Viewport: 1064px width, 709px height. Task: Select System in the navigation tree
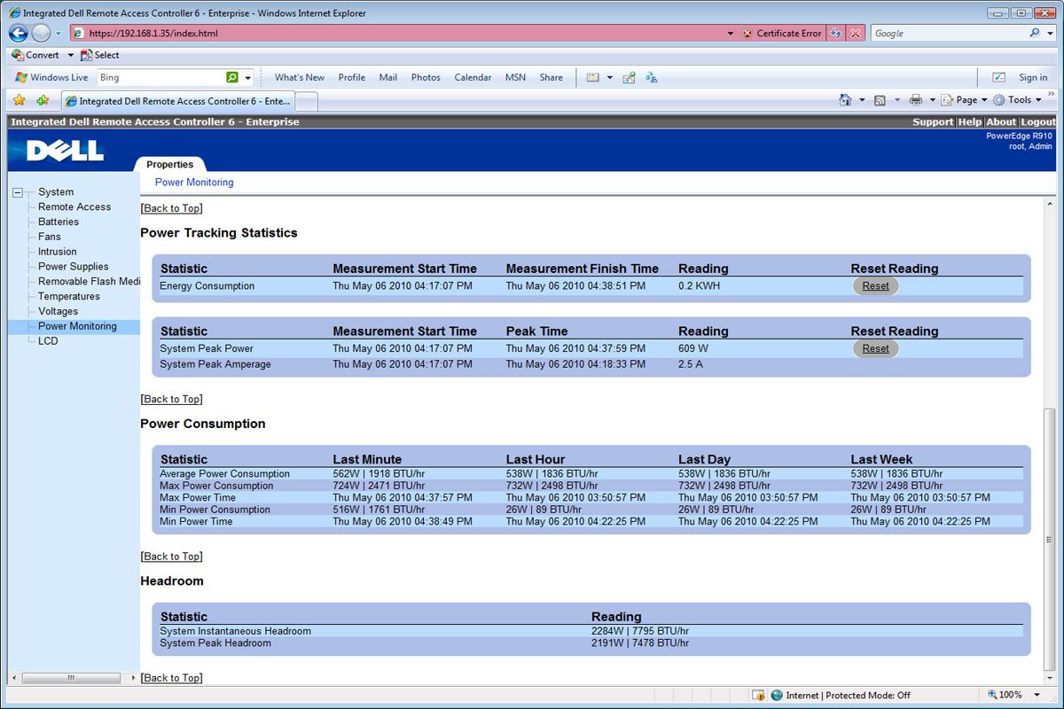pos(56,192)
